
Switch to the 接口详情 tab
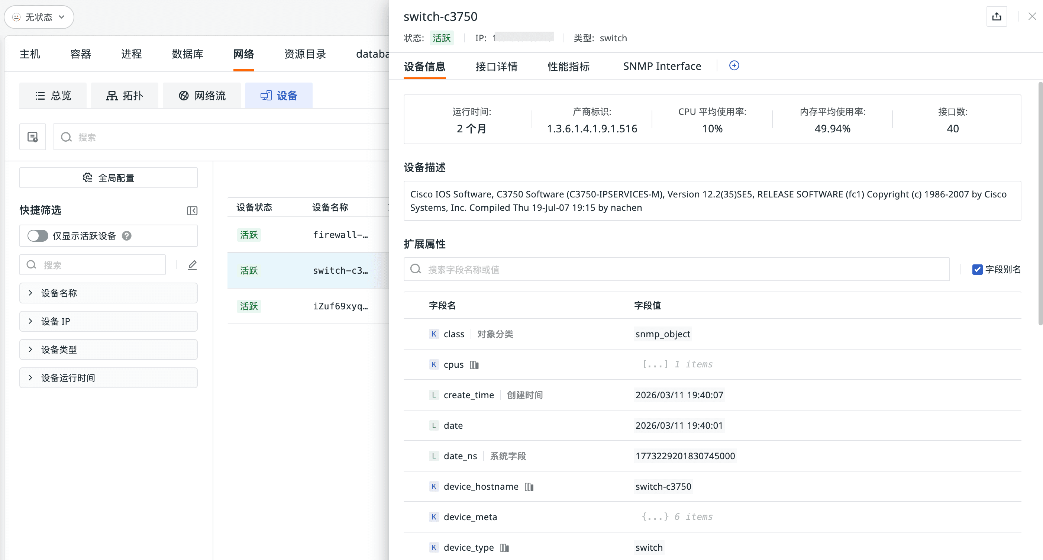[496, 67]
